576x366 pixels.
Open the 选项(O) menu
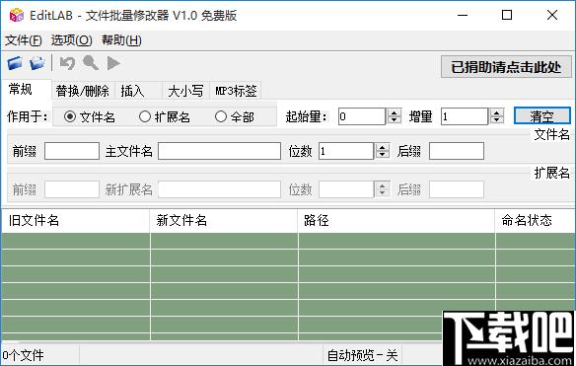71,40
